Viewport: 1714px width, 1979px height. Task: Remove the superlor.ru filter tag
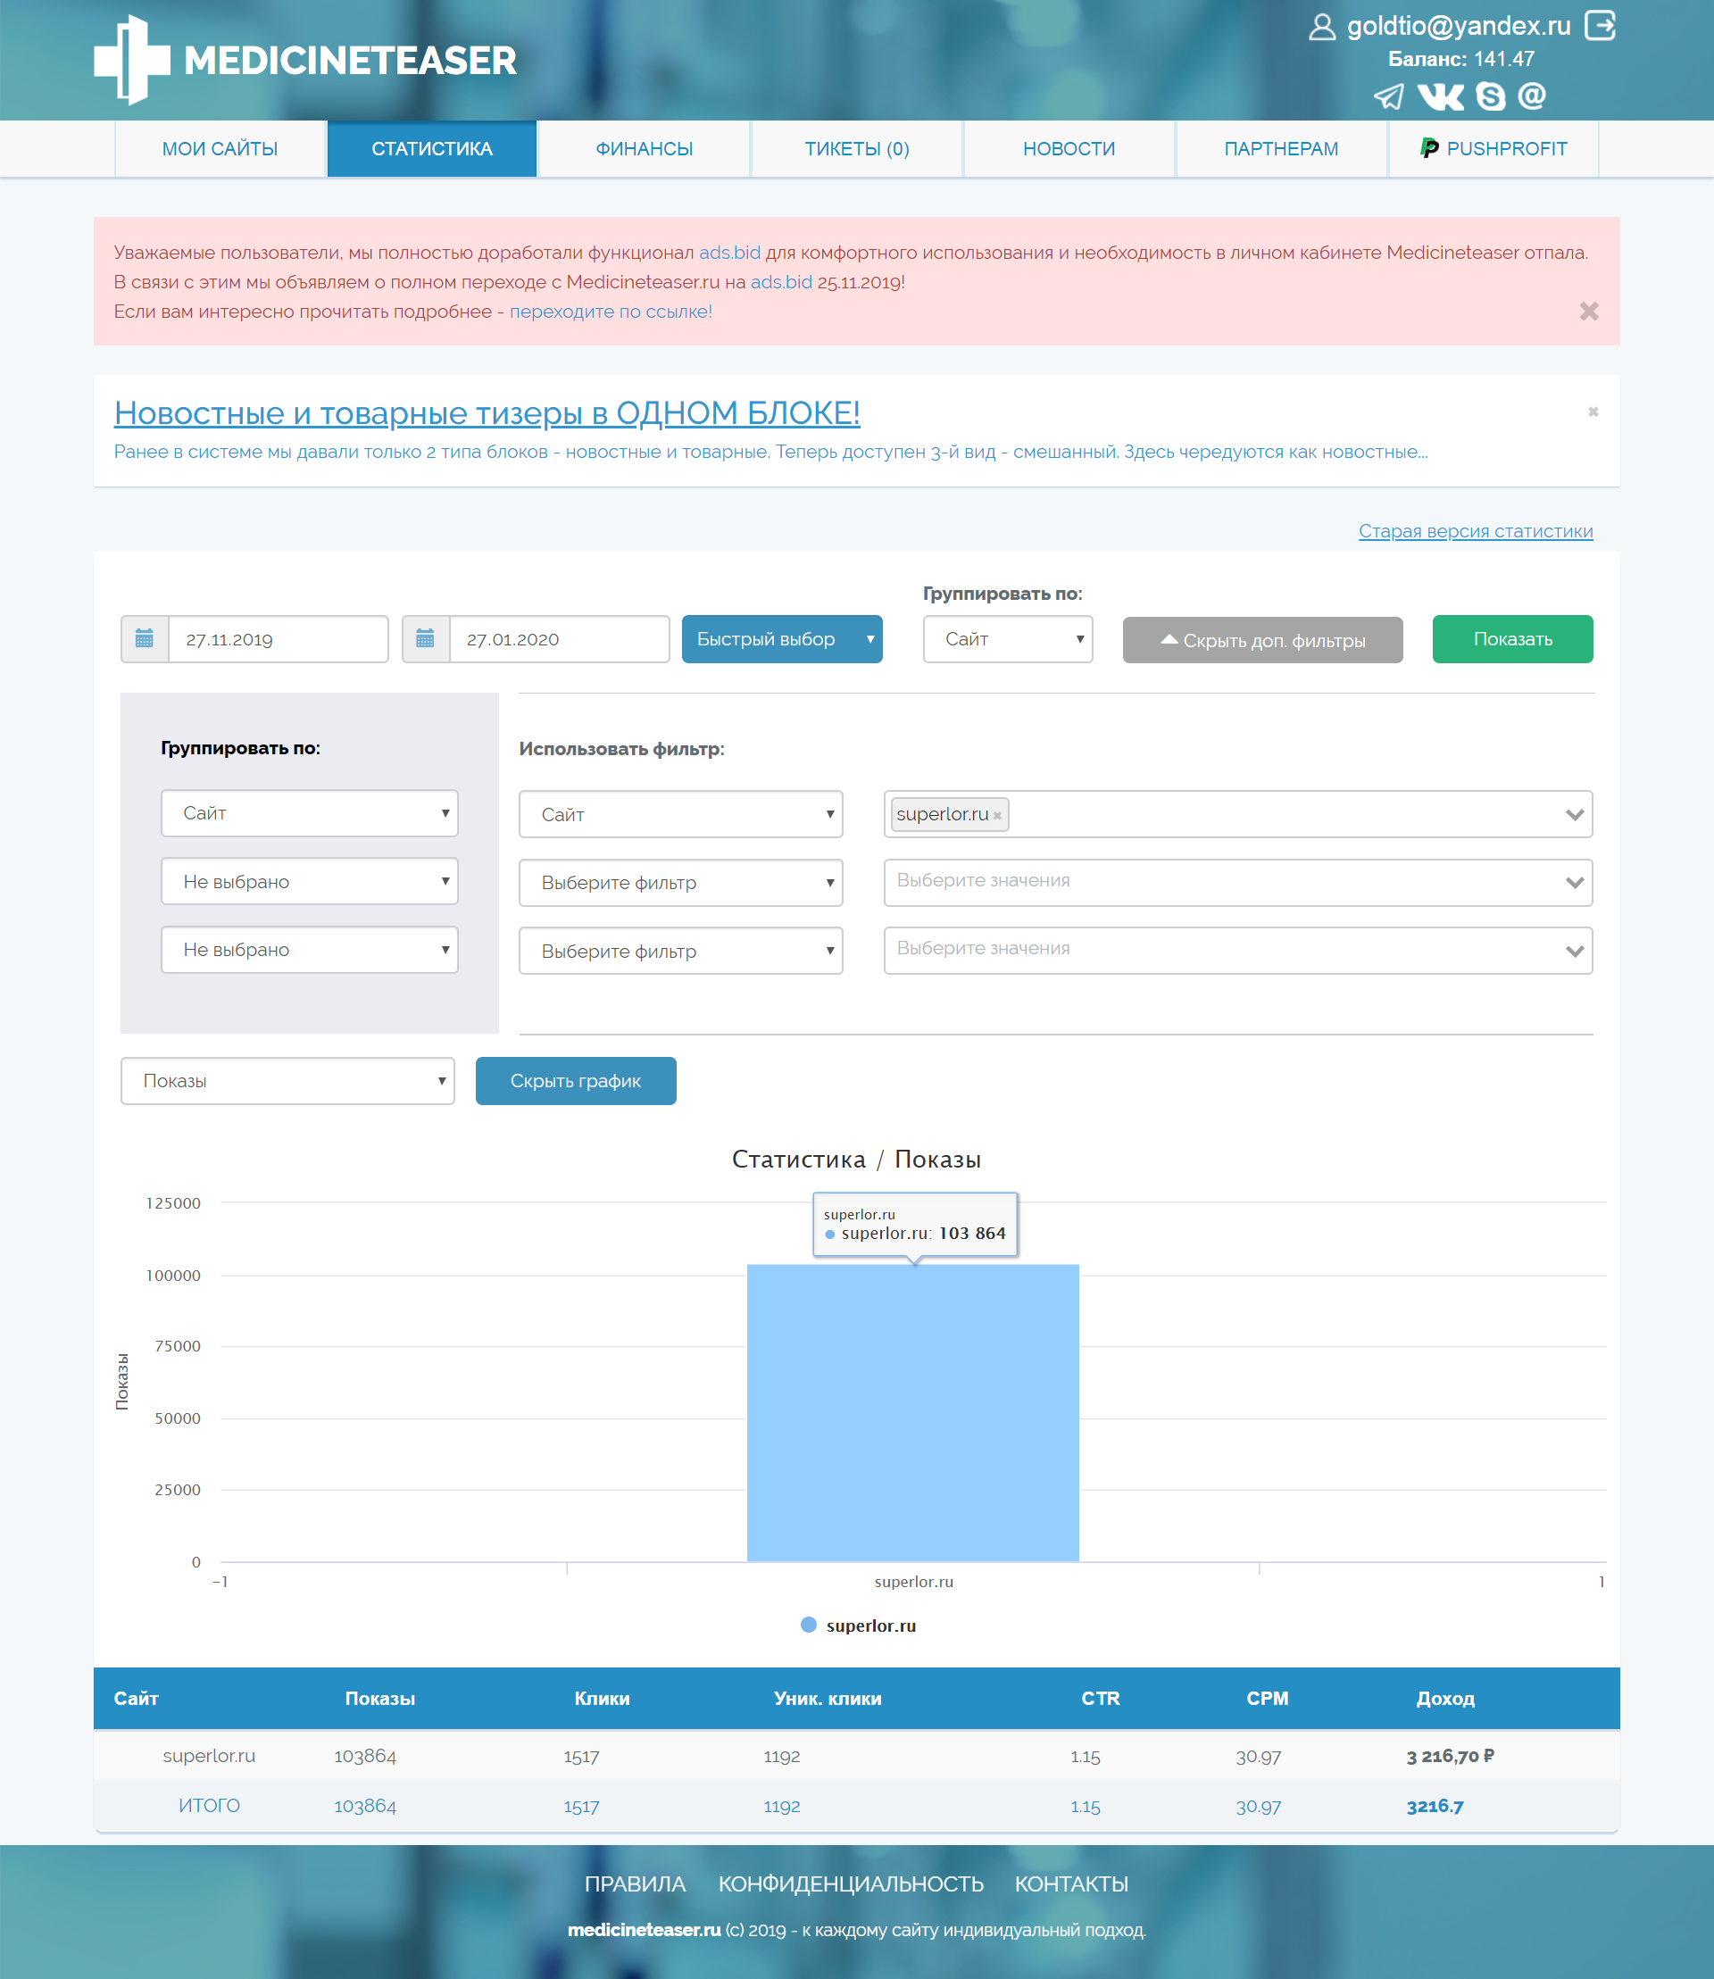coord(998,816)
